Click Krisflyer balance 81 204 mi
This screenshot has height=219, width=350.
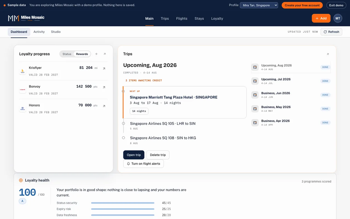coord(88,68)
